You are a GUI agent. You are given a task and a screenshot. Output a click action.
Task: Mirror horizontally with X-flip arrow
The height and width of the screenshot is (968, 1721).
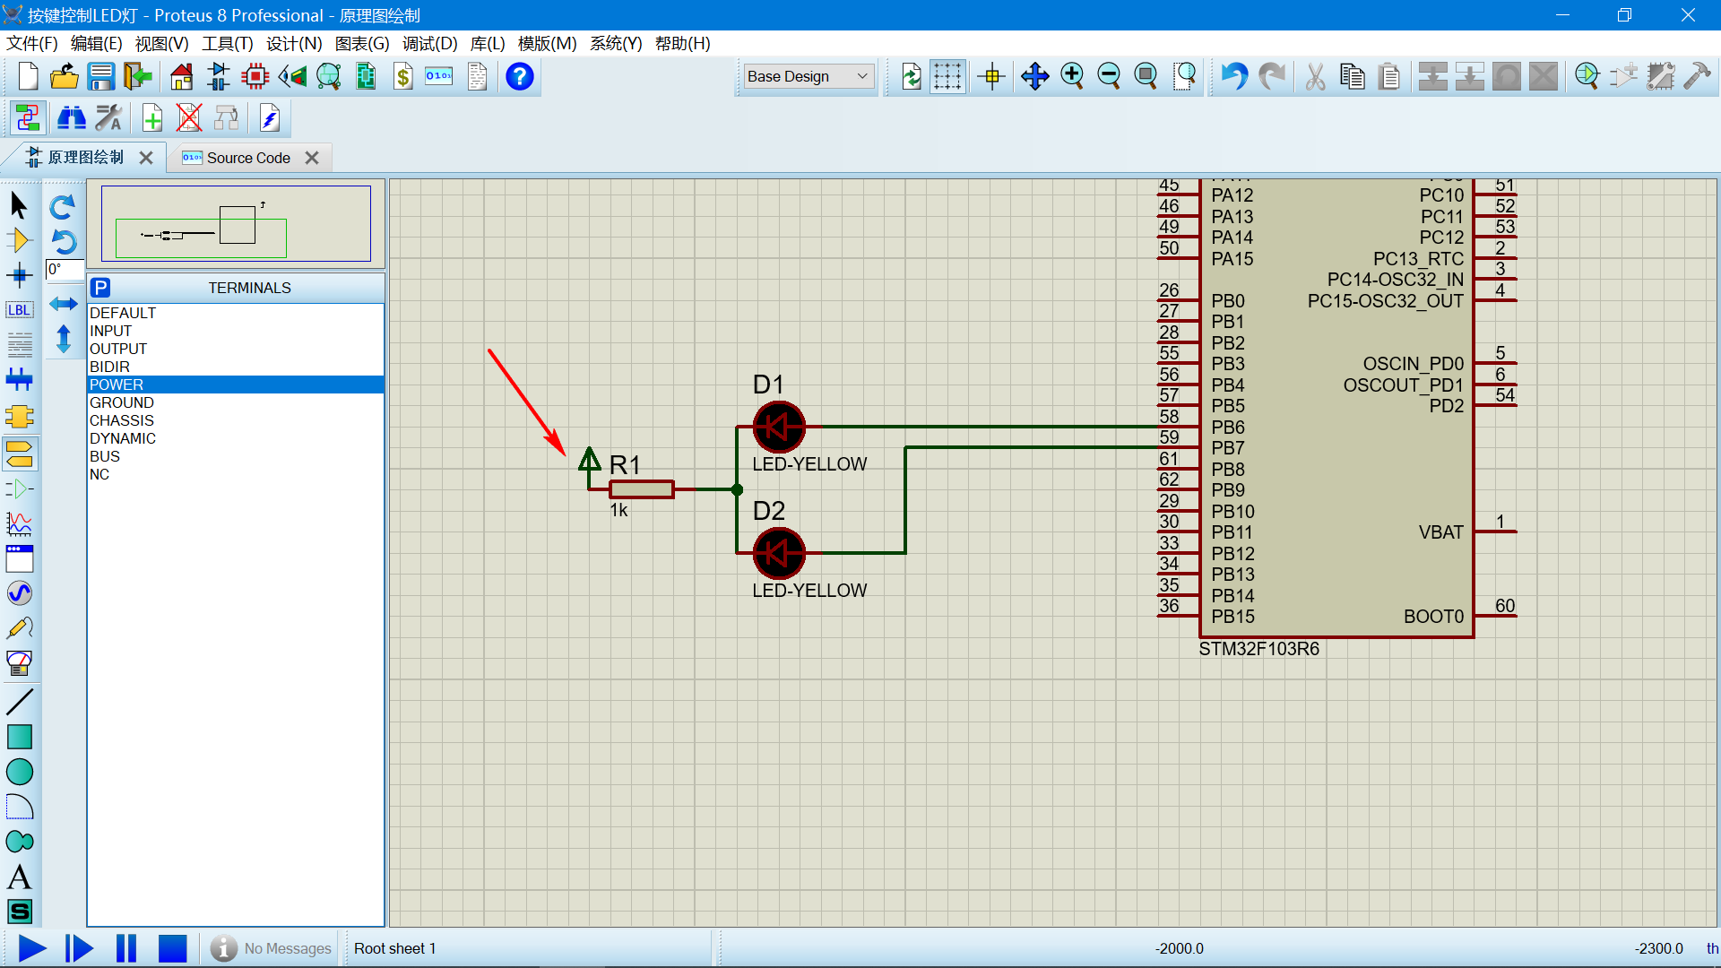[x=63, y=304]
